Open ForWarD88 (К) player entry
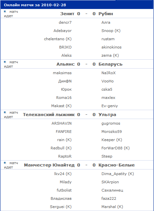The height and width of the screenshot is (211, 154). pyautogui.click(x=116, y=148)
